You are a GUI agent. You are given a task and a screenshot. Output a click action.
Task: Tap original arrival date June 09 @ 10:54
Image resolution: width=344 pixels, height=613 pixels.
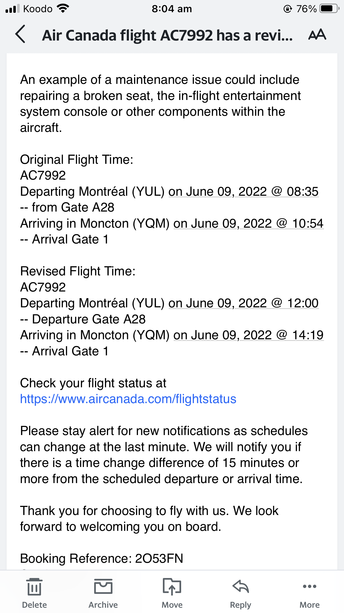(x=248, y=223)
